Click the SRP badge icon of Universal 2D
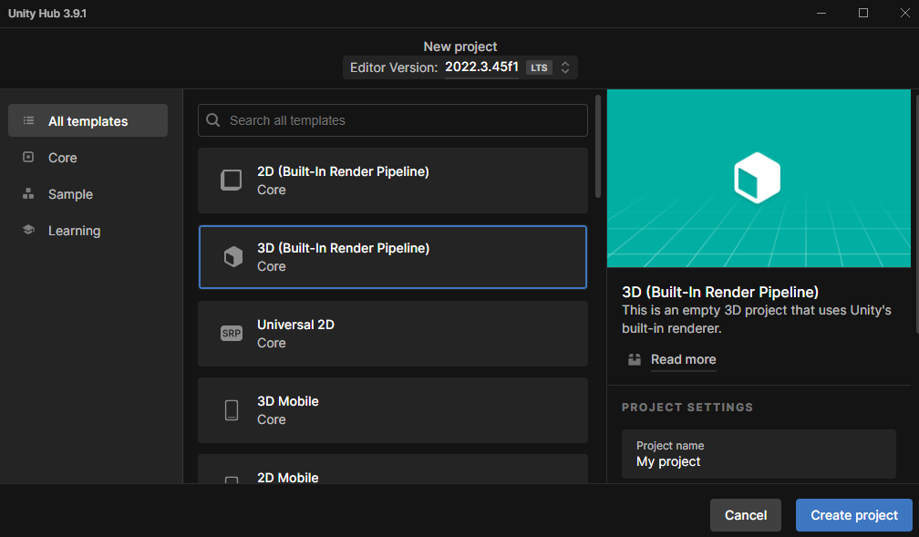 tap(231, 334)
